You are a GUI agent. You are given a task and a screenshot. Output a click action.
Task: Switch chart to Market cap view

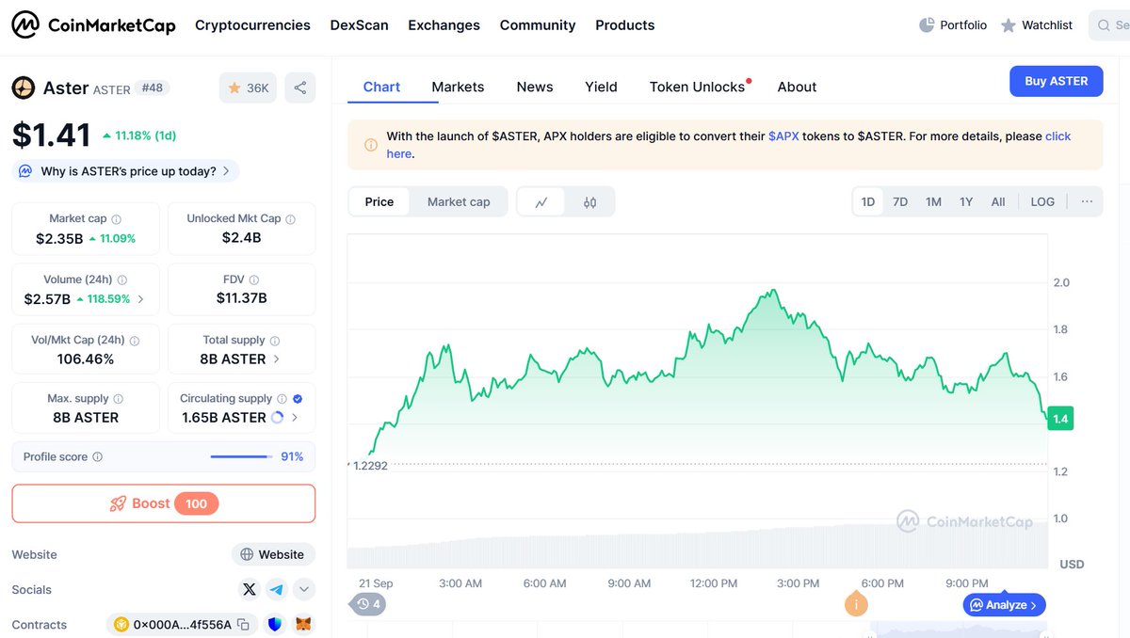(459, 201)
